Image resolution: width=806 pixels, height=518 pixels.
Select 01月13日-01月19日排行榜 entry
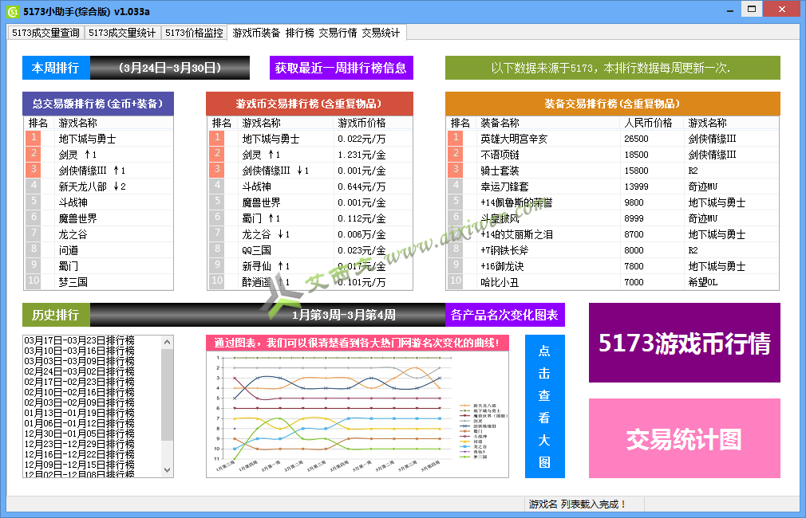click(x=80, y=413)
